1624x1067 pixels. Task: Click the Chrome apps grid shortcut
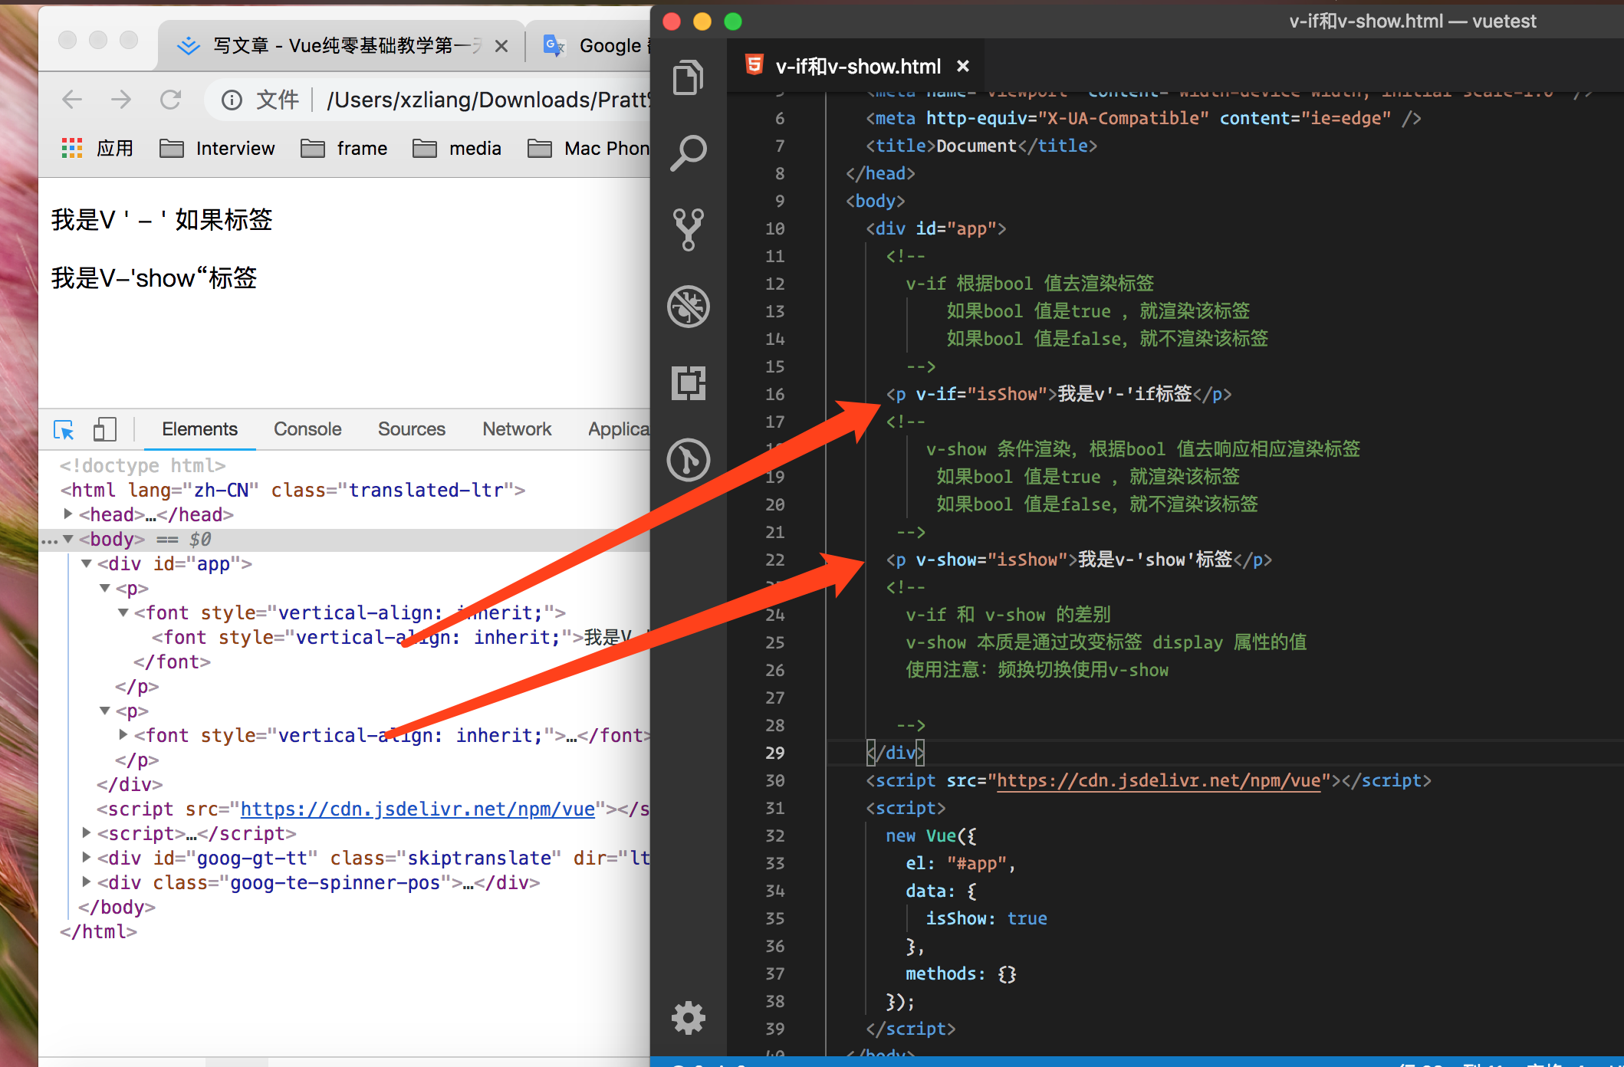[x=72, y=148]
